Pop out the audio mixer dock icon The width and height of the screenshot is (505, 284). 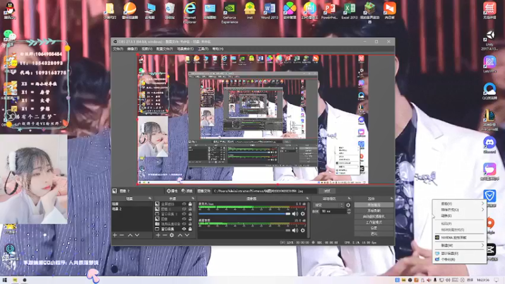pyautogui.click(x=307, y=198)
